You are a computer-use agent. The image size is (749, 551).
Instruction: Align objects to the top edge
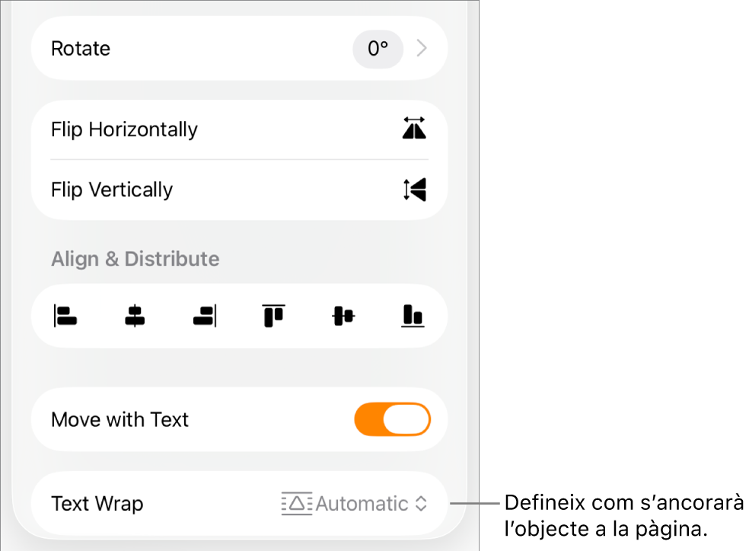click(x=274, y=316)
